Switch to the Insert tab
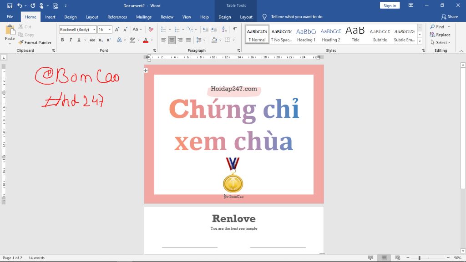The image size is (466, 262). (50, 17)
